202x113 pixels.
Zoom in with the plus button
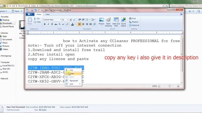[x=178, y=86]
